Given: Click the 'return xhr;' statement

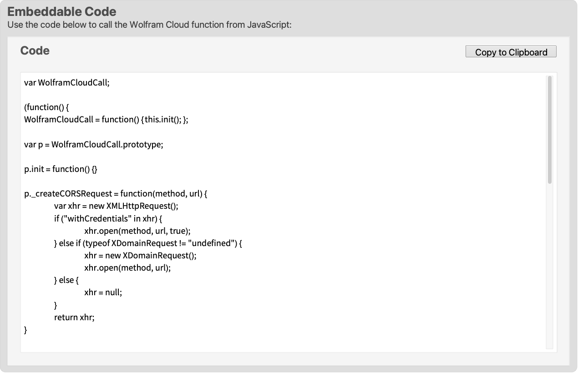Looking at the screenshot, I should coord(75,317).
